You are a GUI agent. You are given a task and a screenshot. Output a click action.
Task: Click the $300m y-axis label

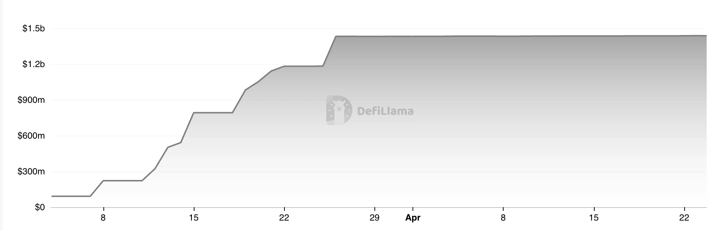point(31,172)
